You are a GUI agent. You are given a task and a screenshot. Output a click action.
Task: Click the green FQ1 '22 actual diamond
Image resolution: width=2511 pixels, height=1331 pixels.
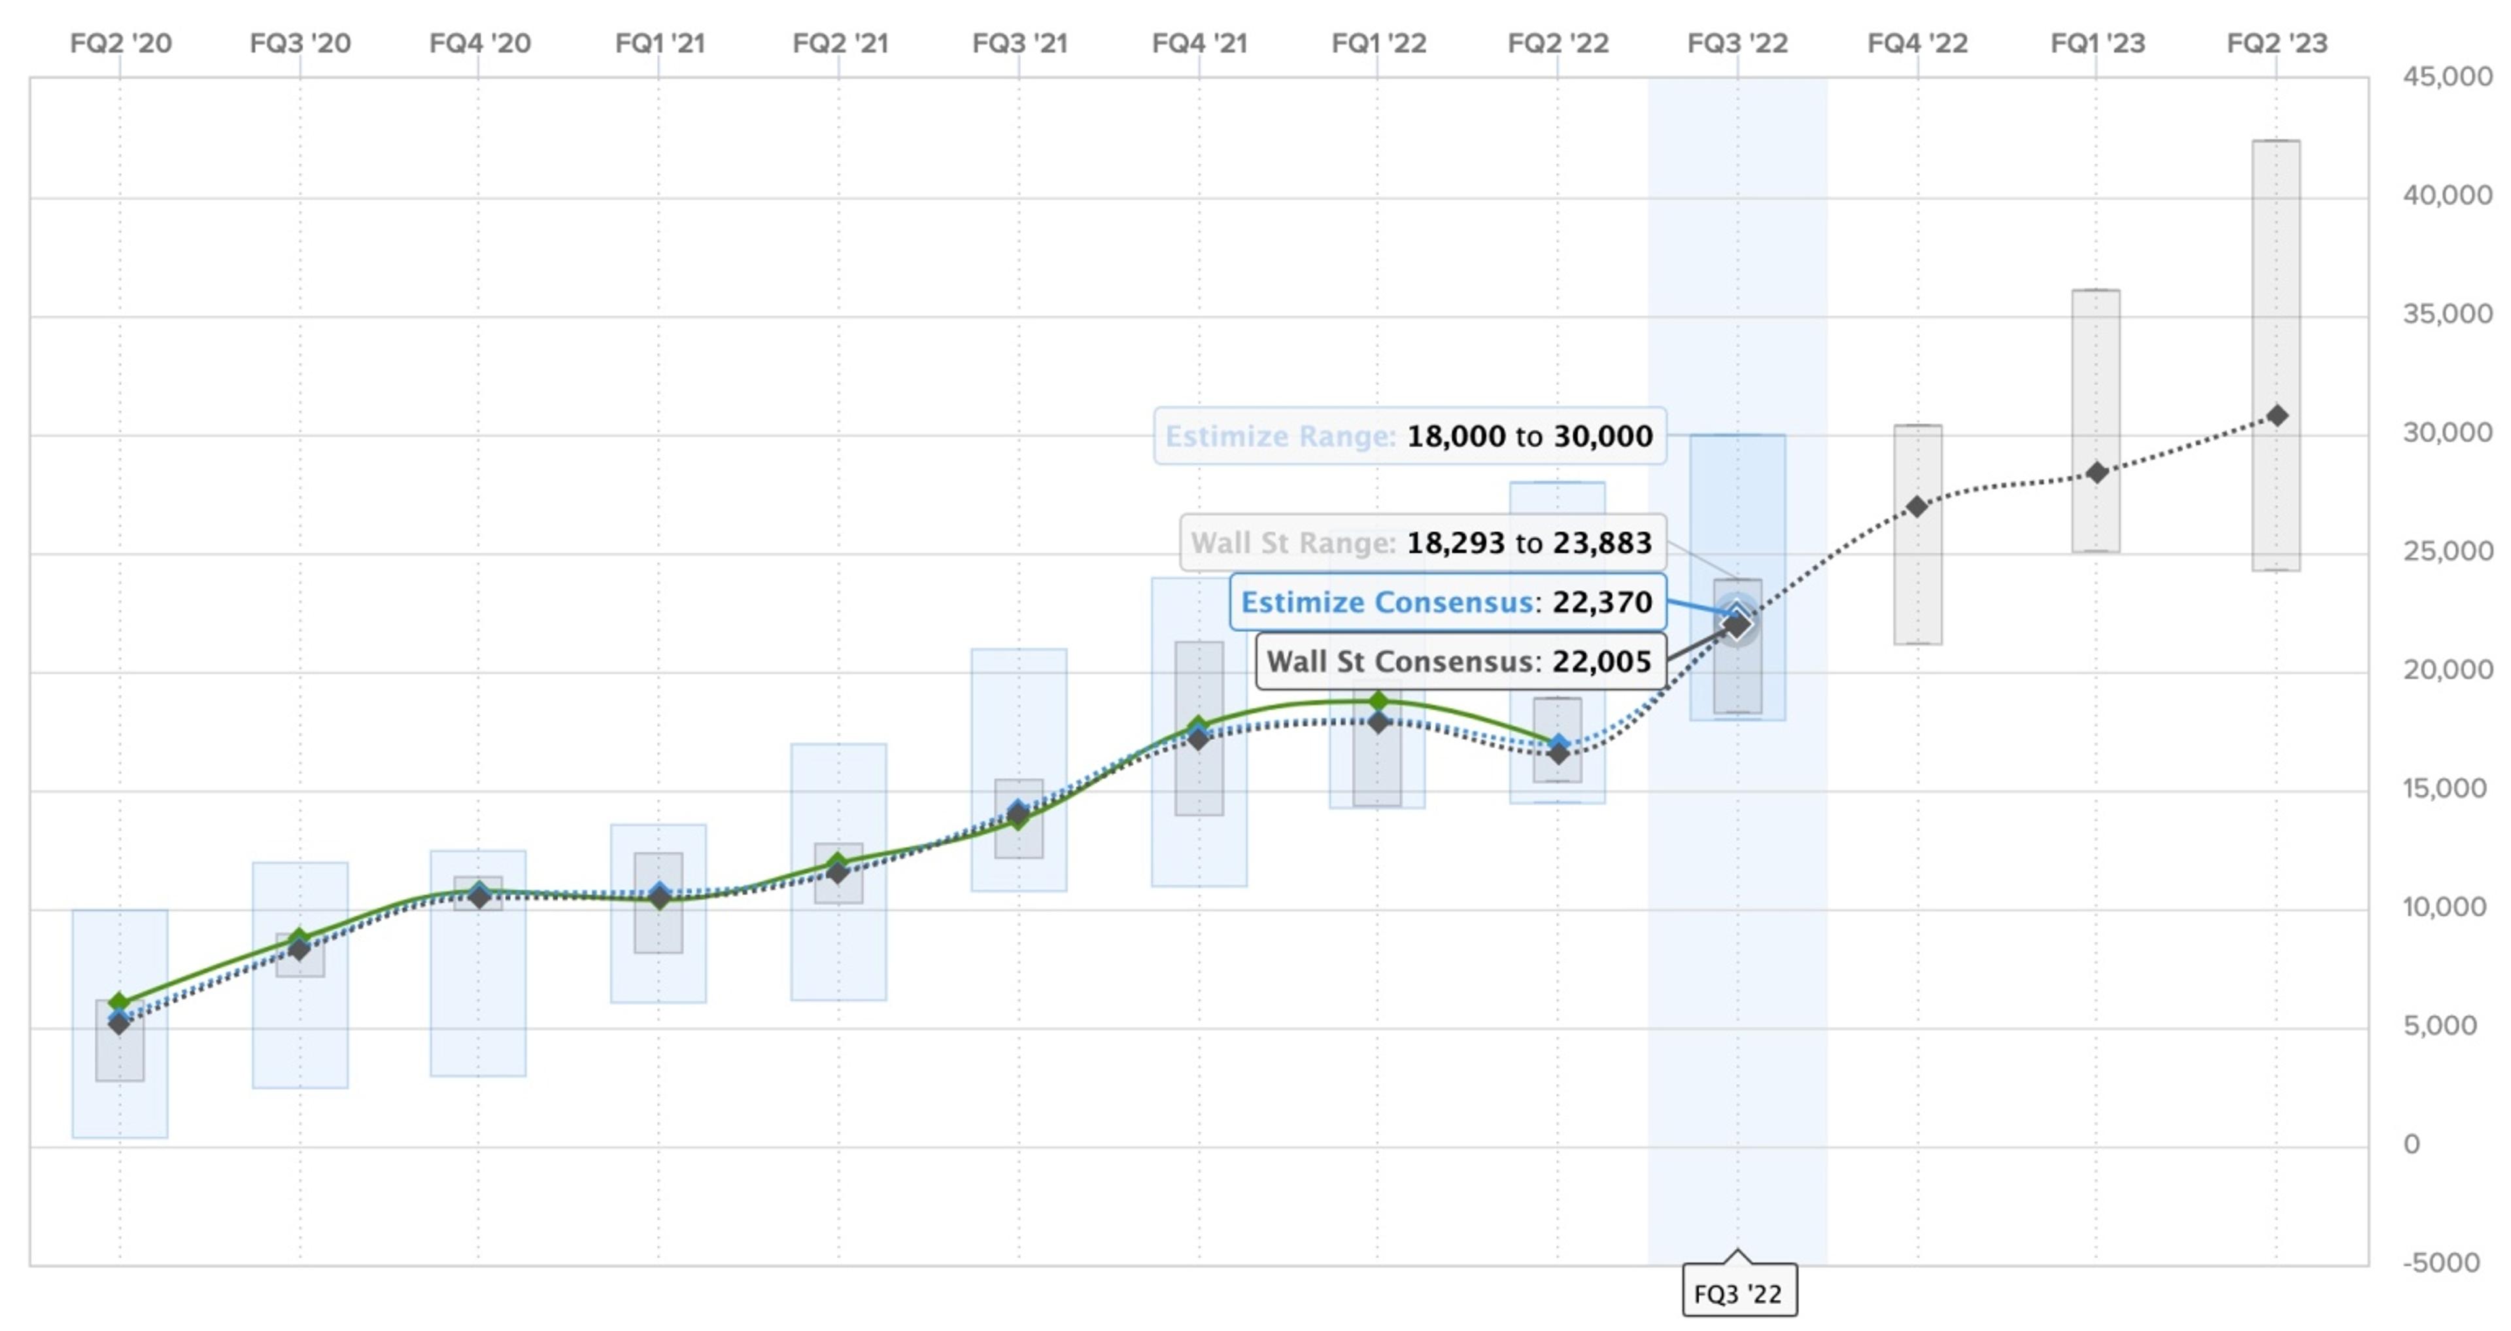1378,701
